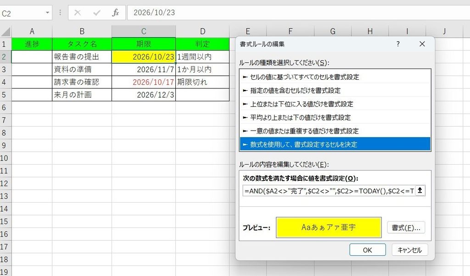Click the OK button

(x=368, y=250)
